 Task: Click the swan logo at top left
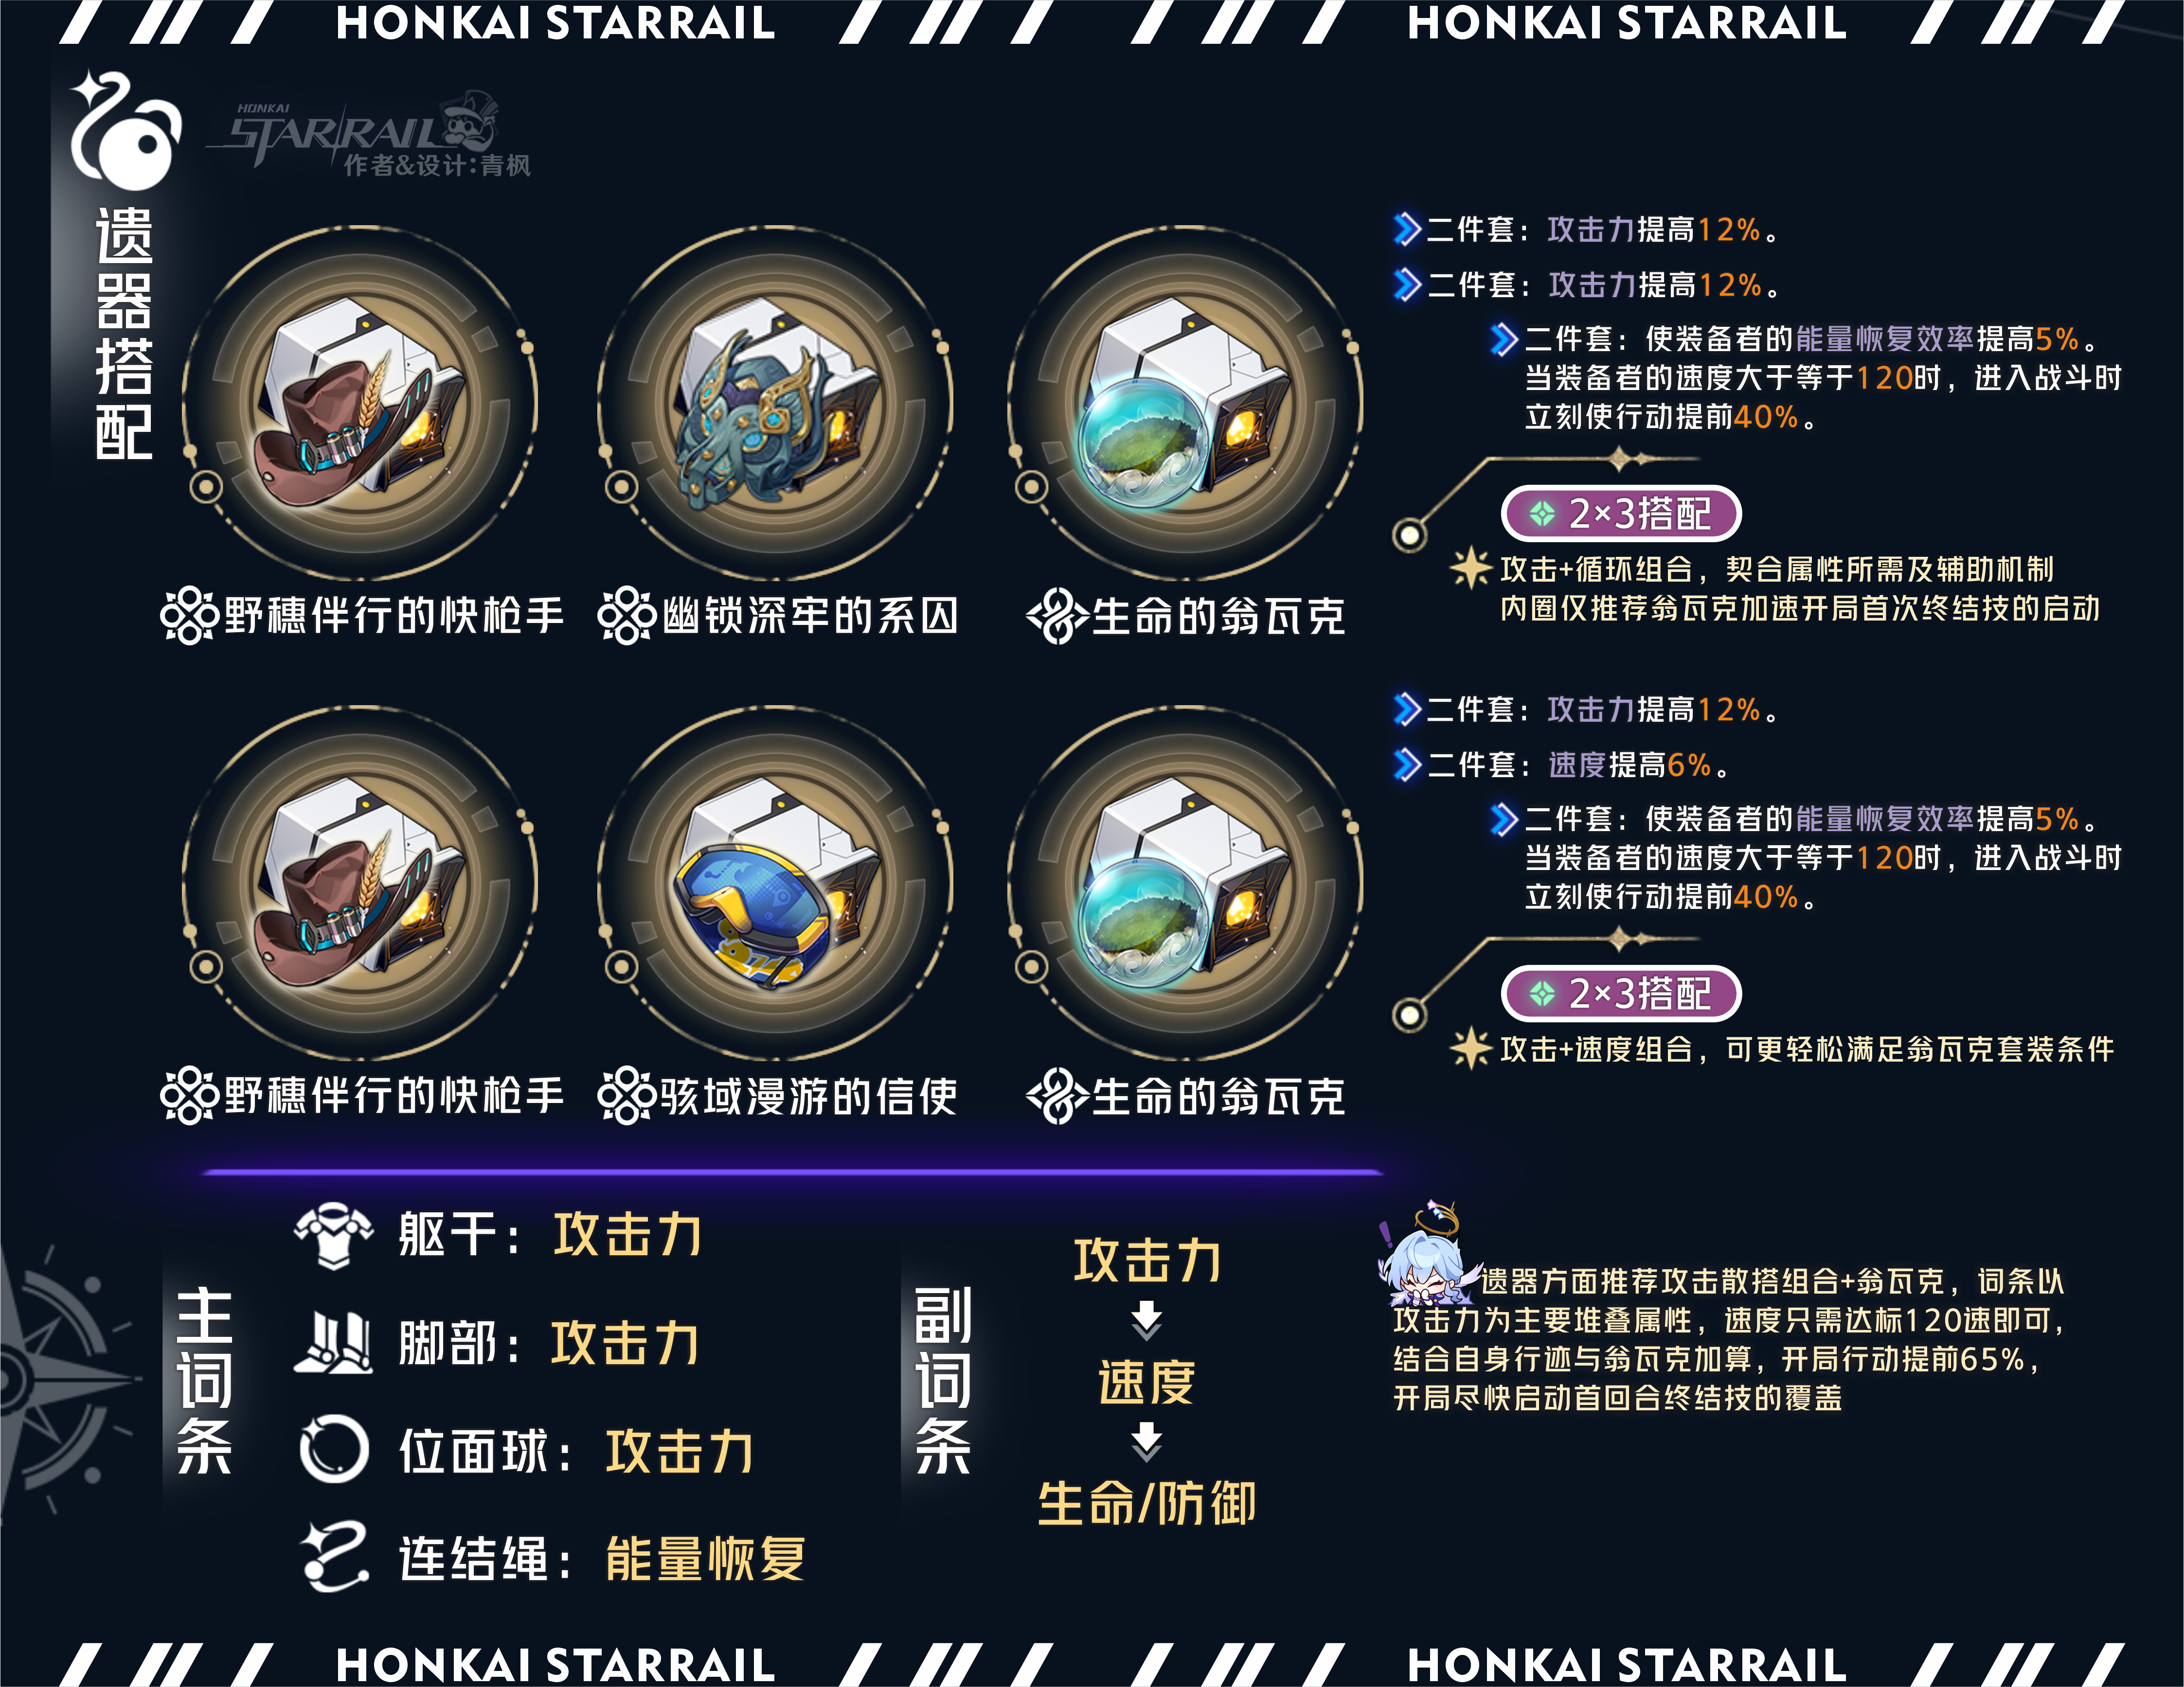[x=126, y=131]
